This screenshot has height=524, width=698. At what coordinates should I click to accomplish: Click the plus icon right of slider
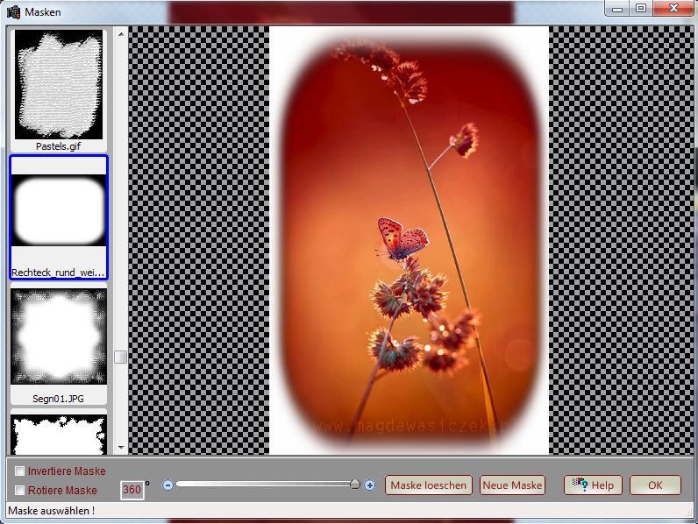tap(369, 485)
